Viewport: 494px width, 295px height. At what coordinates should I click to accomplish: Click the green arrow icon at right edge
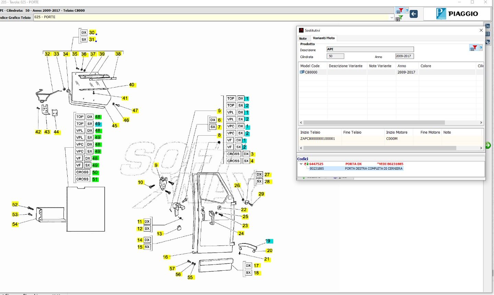point(488,145)
